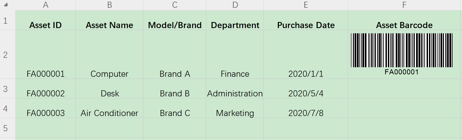Image resolution: width=462 pixels, height=140 pixels.
Task: Select column F header
Action: [x=405, y=5]
